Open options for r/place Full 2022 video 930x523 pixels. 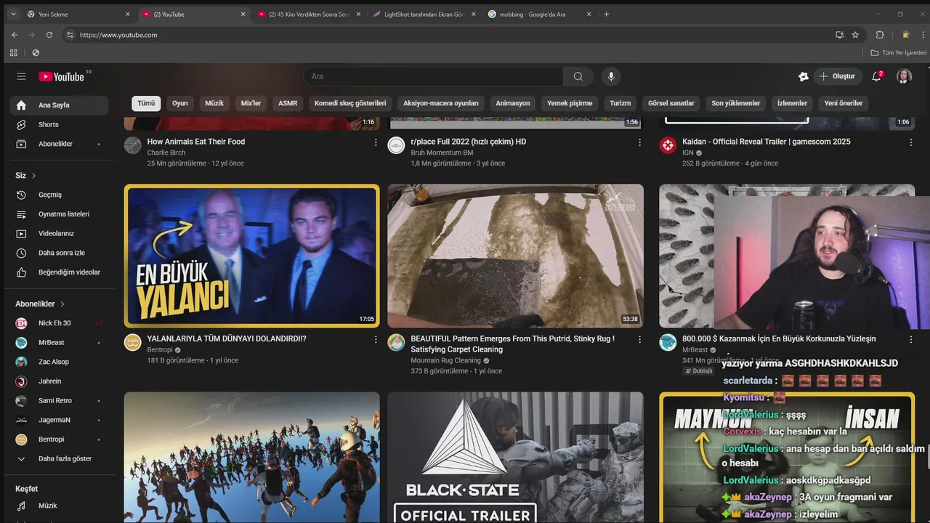tap(639, 142)
